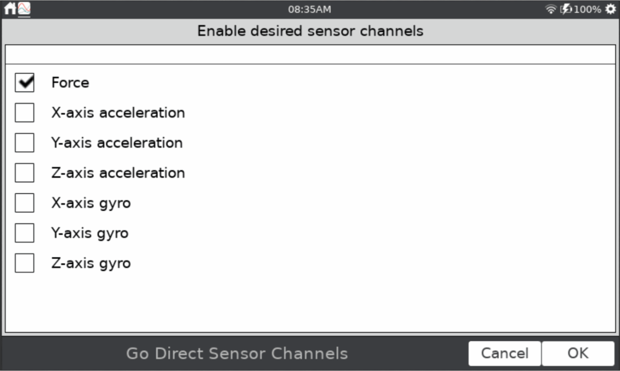Uncheck the Force channel checkbox
620x371 pixels.
click(24, 82)
